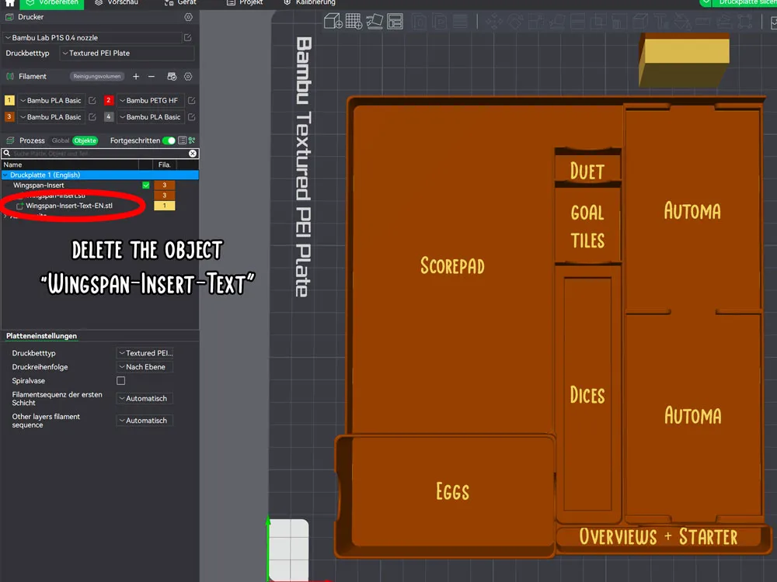Click the Split to objects icon

[420, 22]
